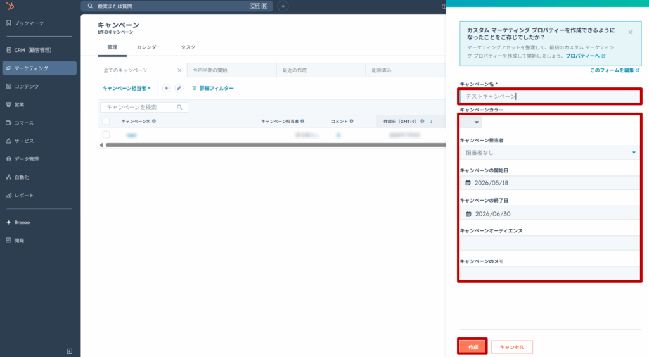
Task: Add a view with the circled plus icon
Action: click(166, 88)
